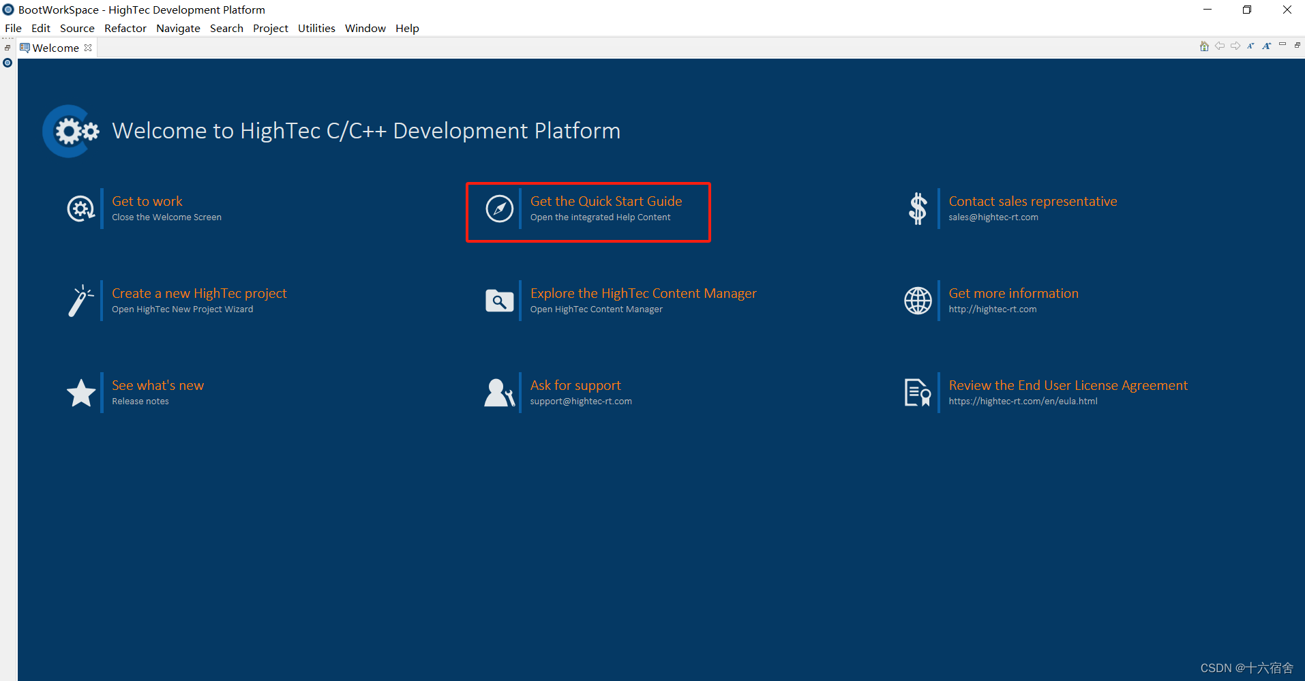
Task: Click the star icon for what's new
Action: coord(81,393)
